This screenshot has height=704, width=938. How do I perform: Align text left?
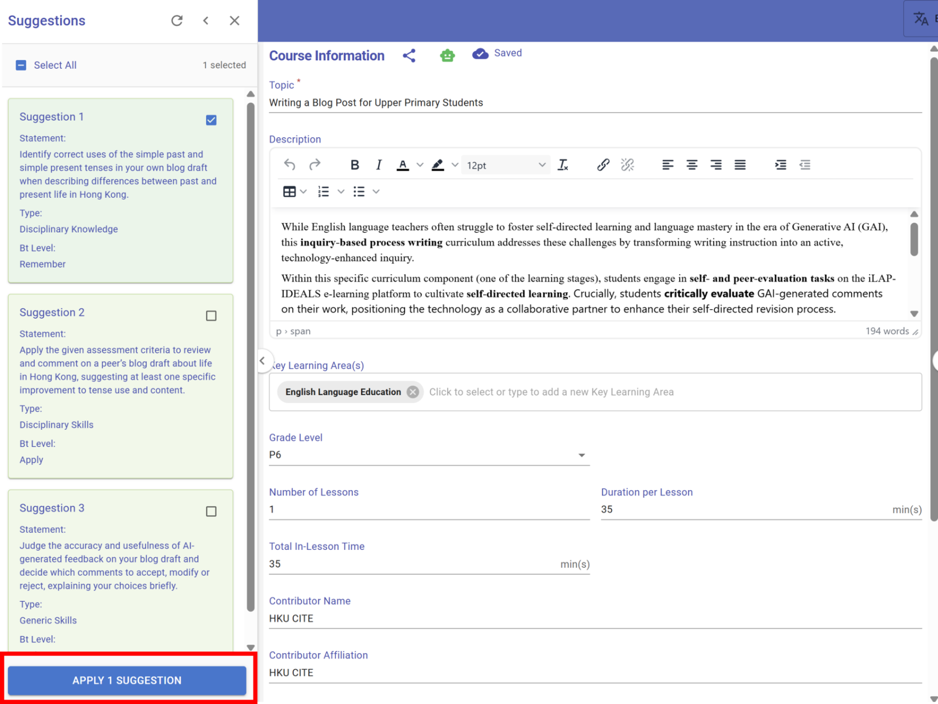[668, 165]
